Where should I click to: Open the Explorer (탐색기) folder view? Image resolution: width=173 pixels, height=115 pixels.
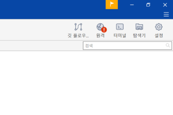coord(139,30)
